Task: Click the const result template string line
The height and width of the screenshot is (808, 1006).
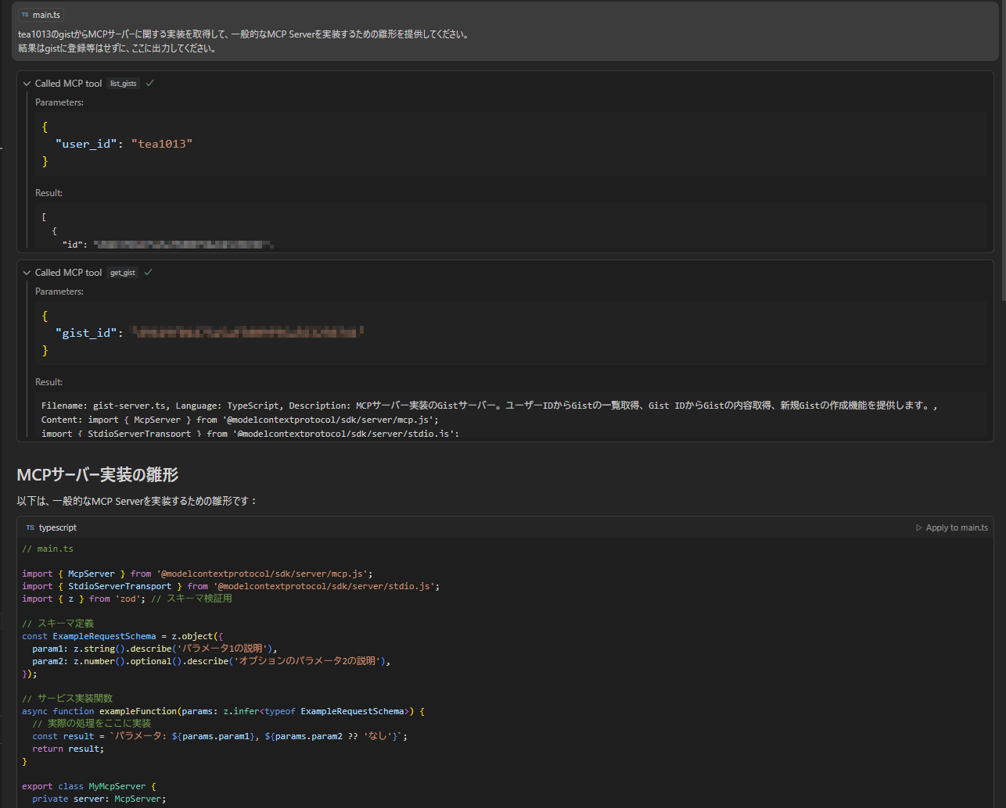Action: (220, 736)
